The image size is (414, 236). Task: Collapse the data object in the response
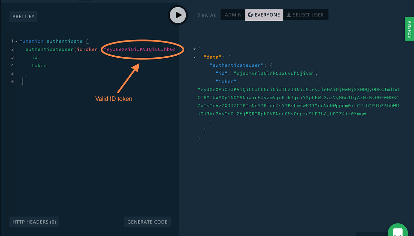(194, 57)
